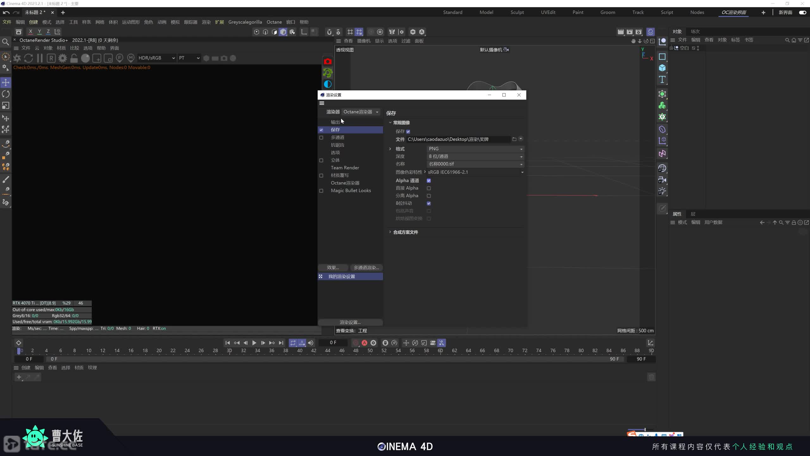Enable the 多通道 checkbox in render settings
810x456 pixels.
pyautogui.click(x=321, y=137)
